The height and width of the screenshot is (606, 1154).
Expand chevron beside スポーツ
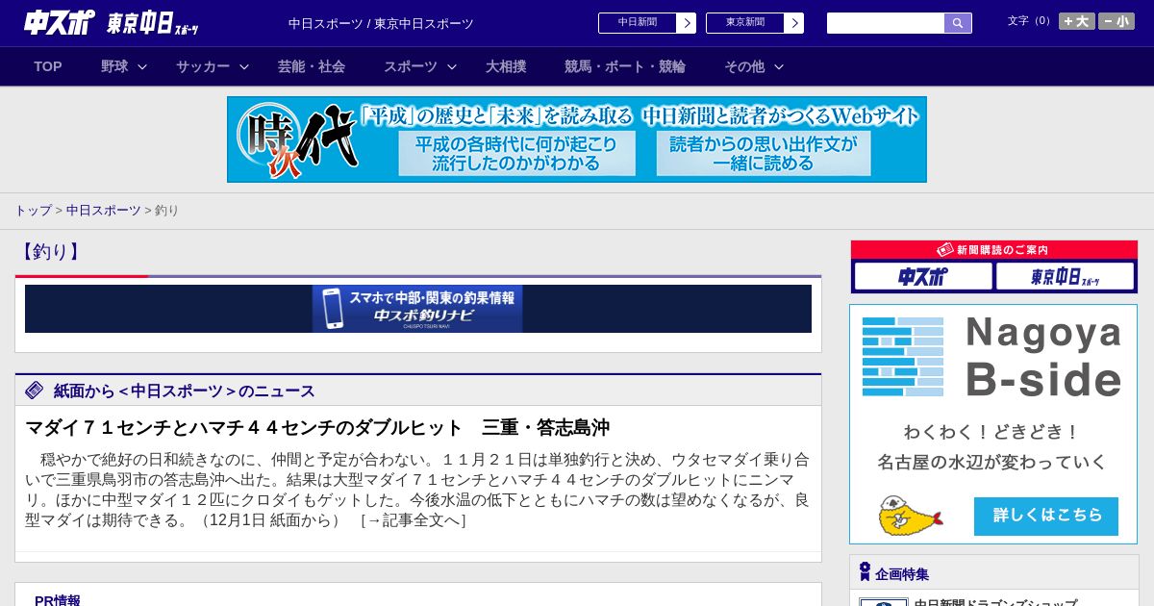(x=452, y=66)
